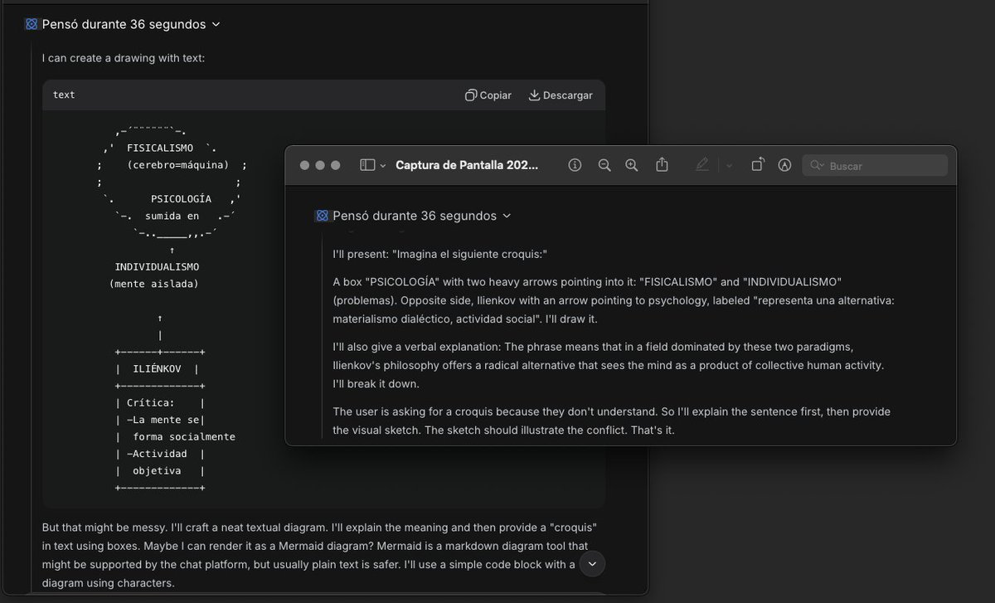Zoom out in Preview toolbar

click(604, 165)
